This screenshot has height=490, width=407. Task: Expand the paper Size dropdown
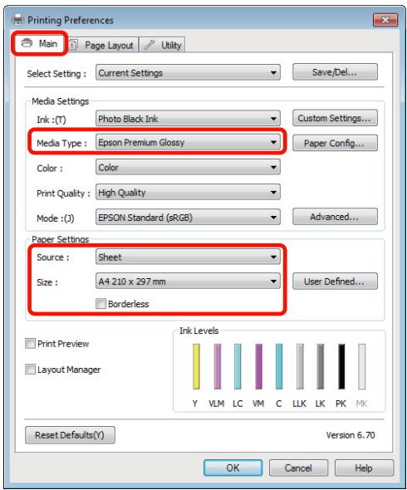188,282
